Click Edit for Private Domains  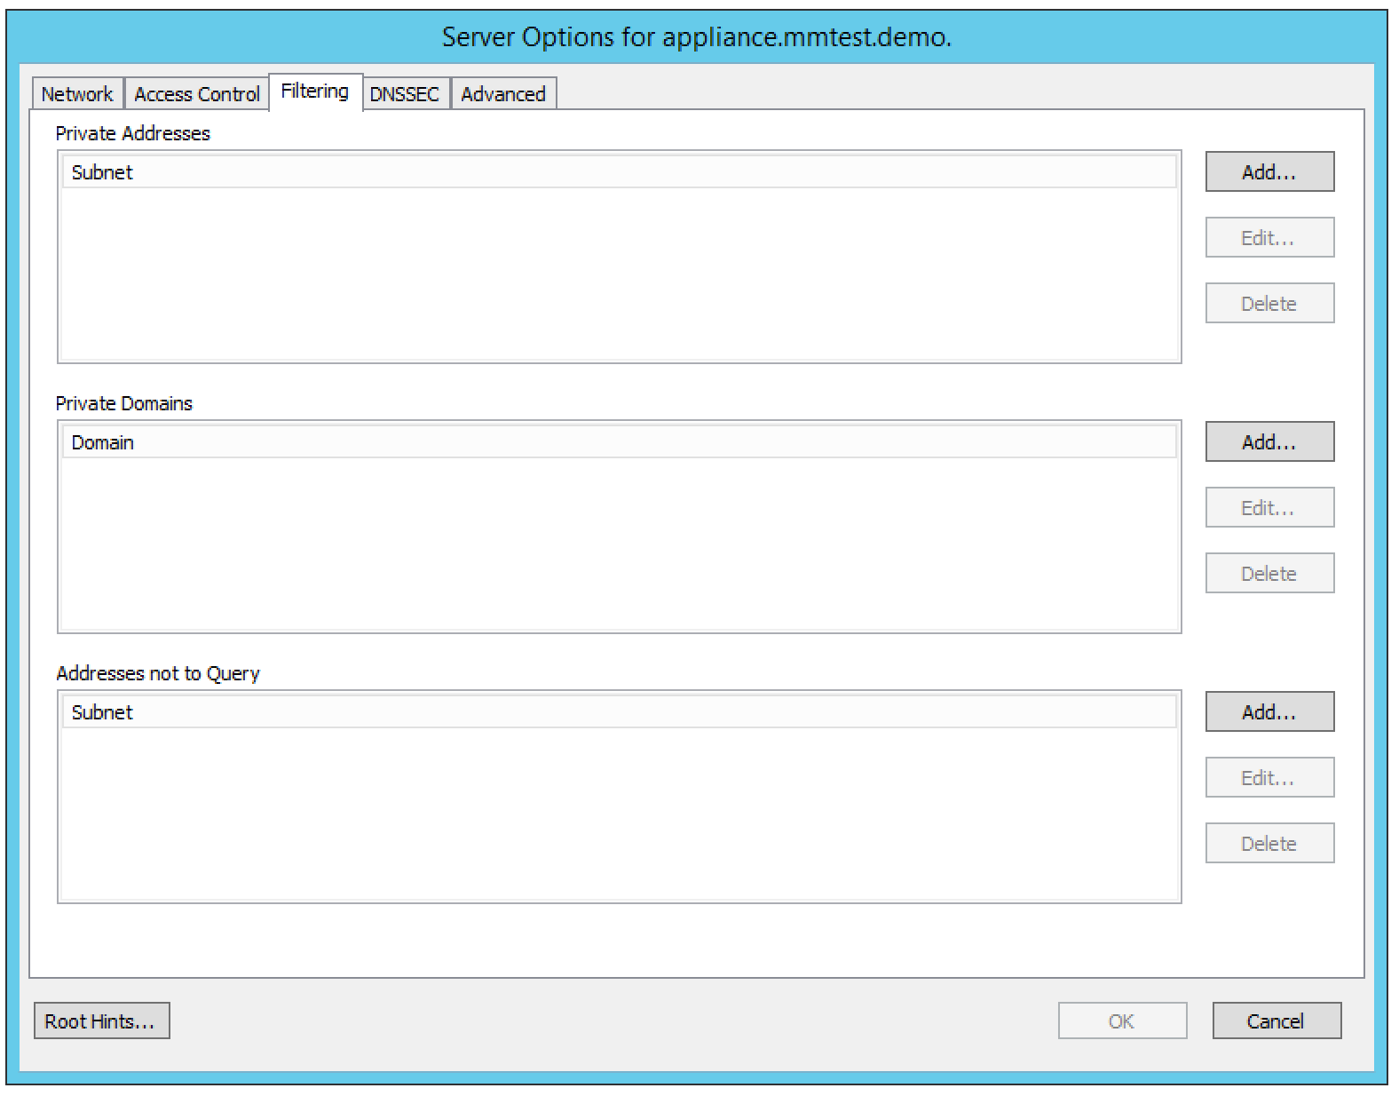click(1269, 508)
